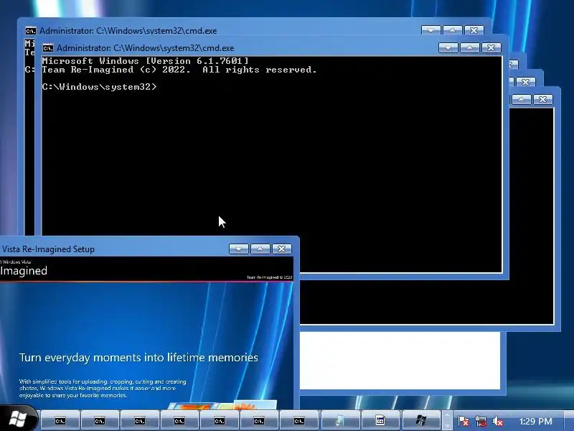Open the clock showing 1:29 PM
Viewport: 574px width, 431px height.
[x=535, y=422]
